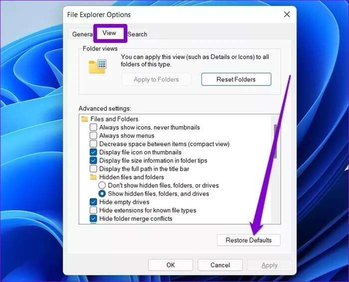349x282 pixels.
Task: Click the Folder views illustration icon
Action: pos(97,66)
